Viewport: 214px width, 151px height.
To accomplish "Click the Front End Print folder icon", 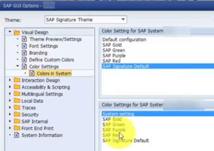I will [17, 128].
